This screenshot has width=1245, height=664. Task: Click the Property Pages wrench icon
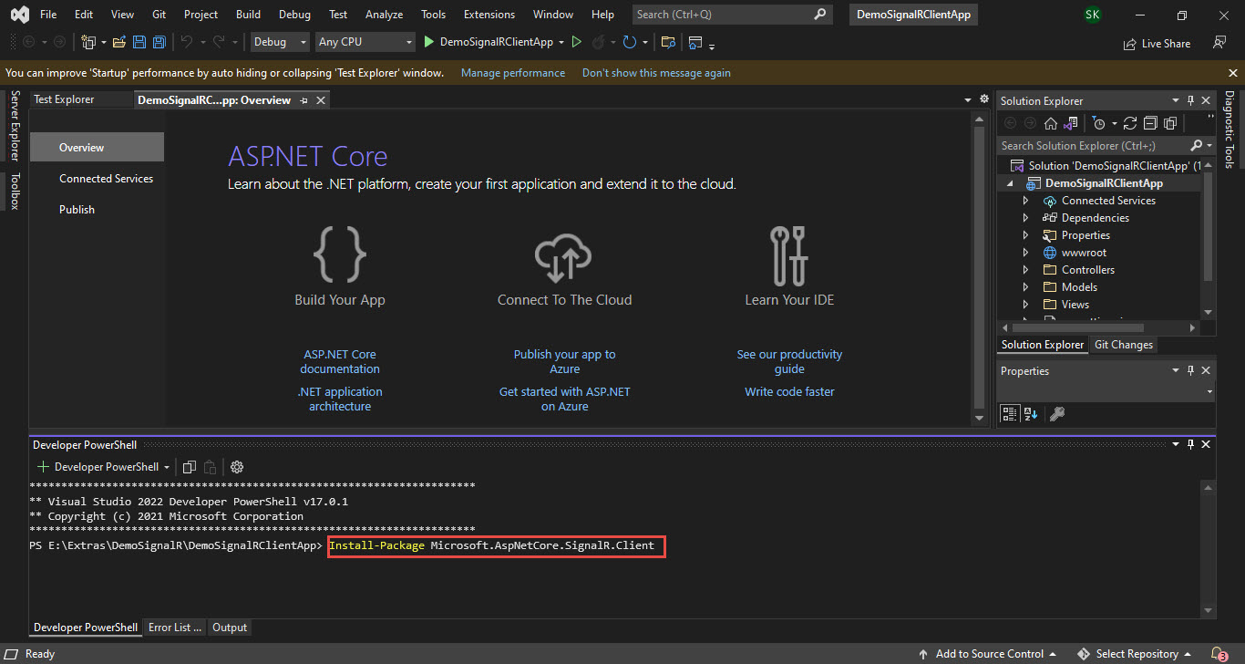tap(1057, 414)
